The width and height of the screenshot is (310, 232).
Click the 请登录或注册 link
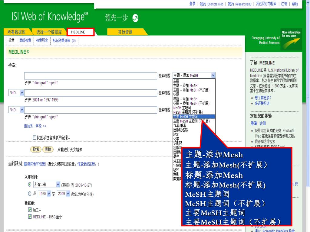[x=86, y=164]
